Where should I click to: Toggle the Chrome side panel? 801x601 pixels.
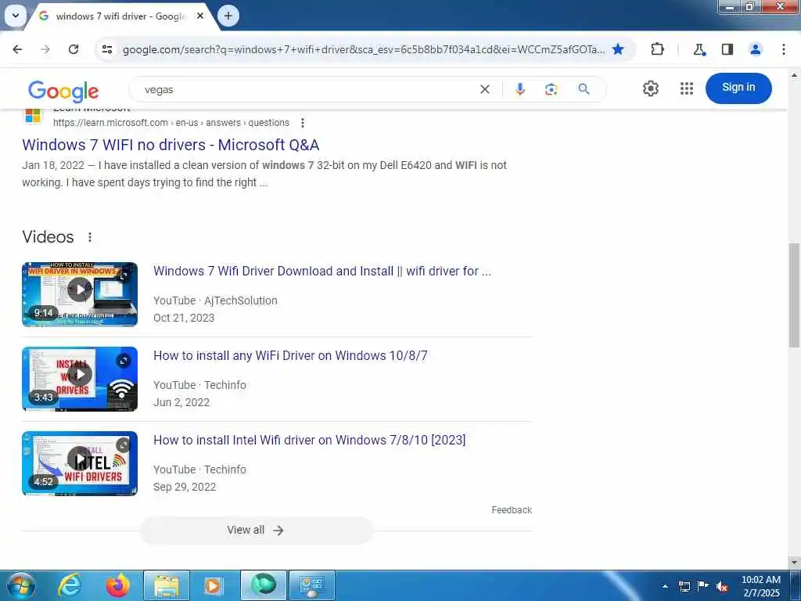tap(727, 49)
